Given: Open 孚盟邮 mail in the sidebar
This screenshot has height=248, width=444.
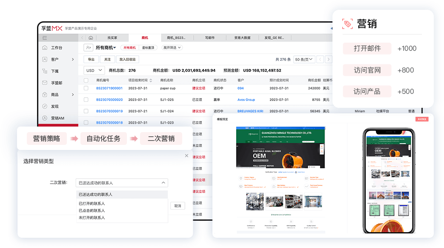Looking at the screenshot, I should pyautogui.click(x=57, y=83).
